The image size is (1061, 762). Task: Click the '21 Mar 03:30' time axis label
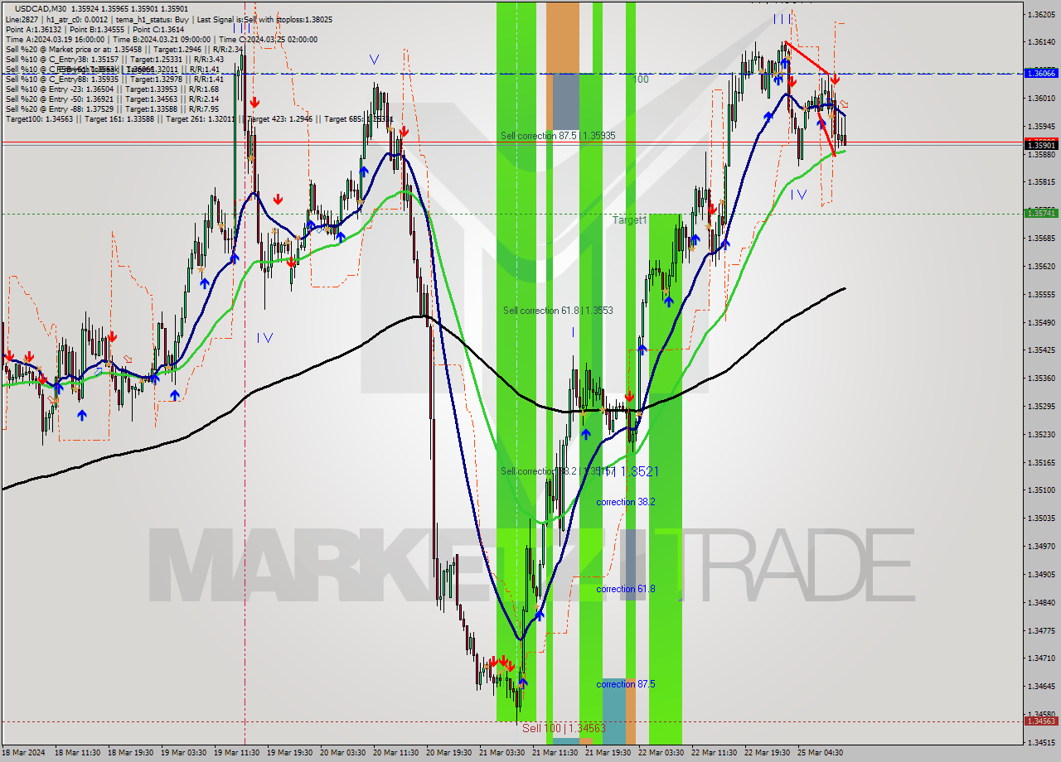pyautogui.click(x=501, y=753)
